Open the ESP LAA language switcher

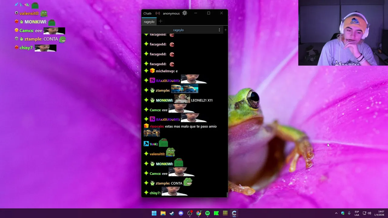pyautogui.click(x=357, y=213)
